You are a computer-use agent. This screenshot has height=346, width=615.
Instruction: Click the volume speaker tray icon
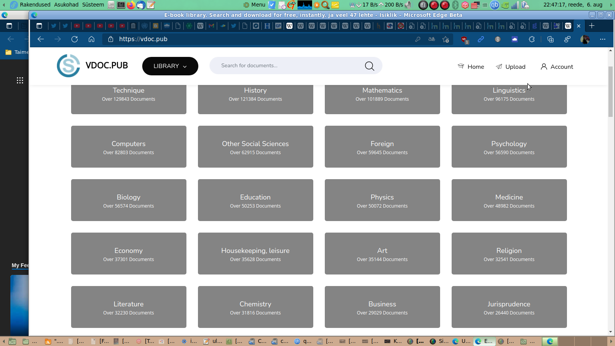408,5
